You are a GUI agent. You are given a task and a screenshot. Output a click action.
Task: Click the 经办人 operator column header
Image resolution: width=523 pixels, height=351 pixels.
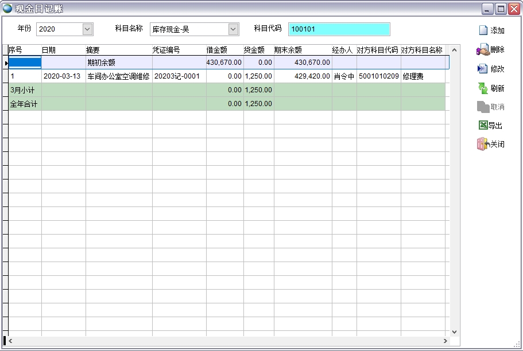[343, 50]
